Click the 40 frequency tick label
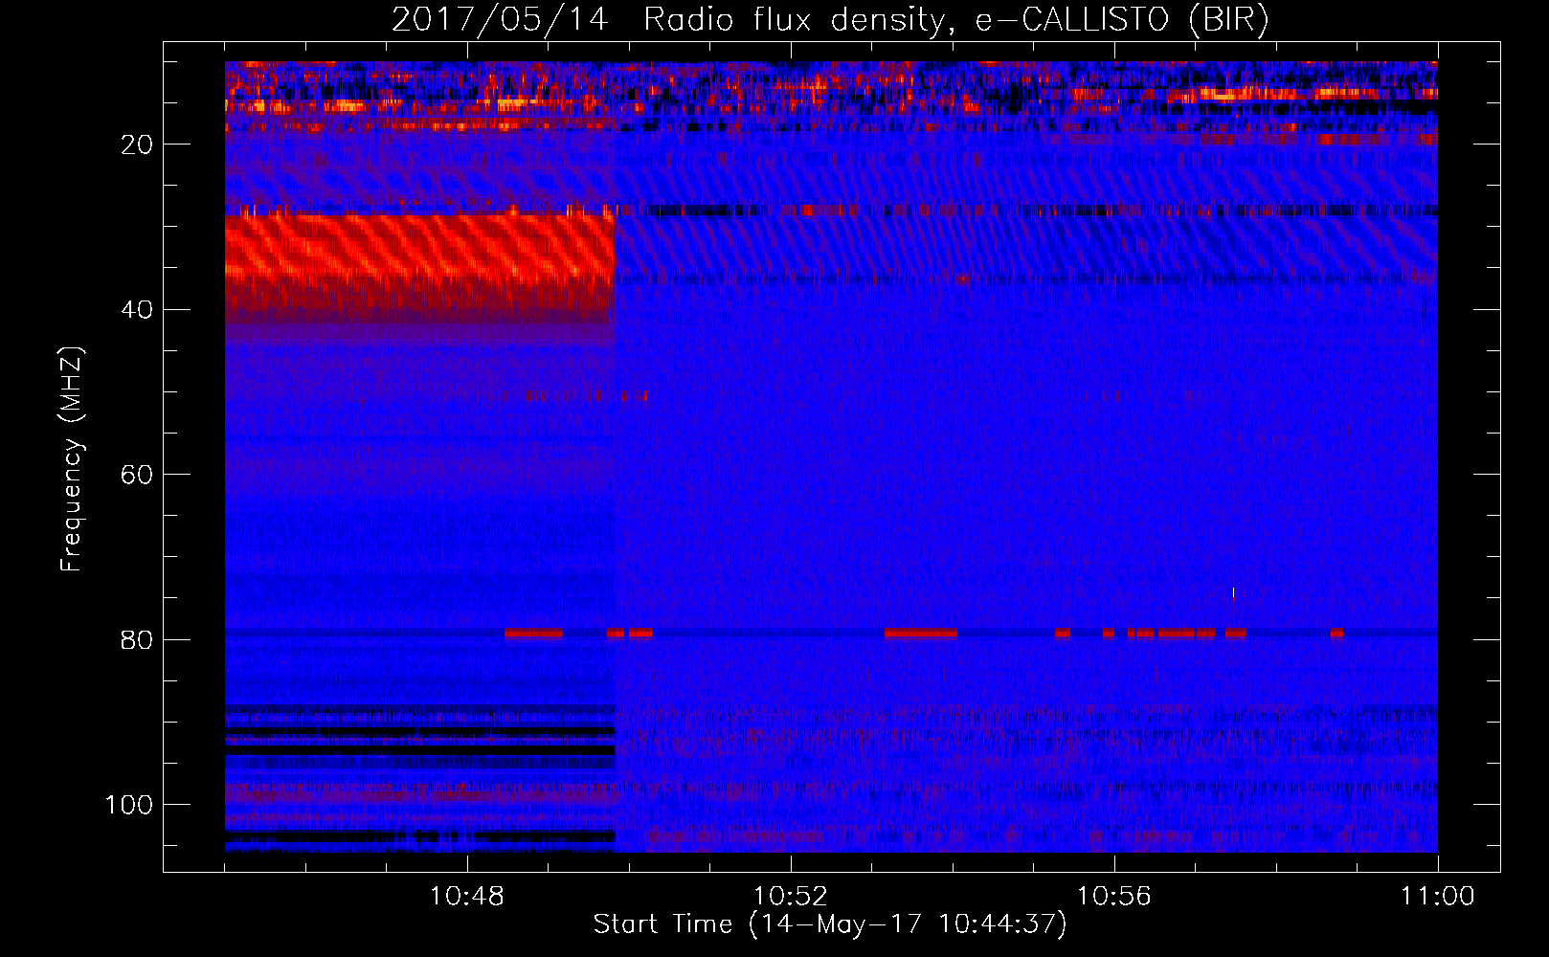 tap(137, 310)
